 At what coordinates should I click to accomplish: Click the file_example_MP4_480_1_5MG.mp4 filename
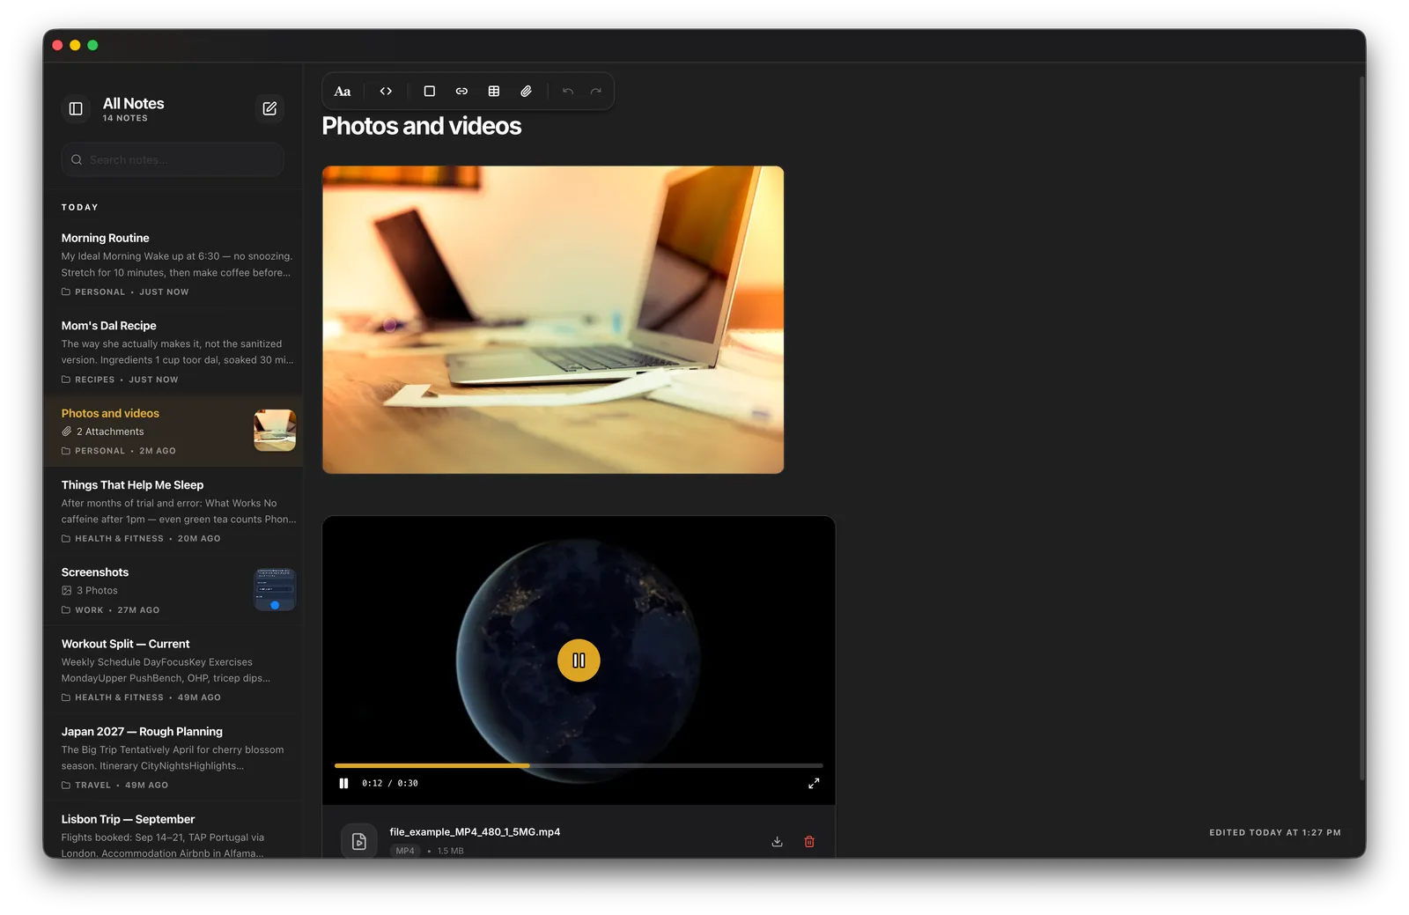[475, 832]
